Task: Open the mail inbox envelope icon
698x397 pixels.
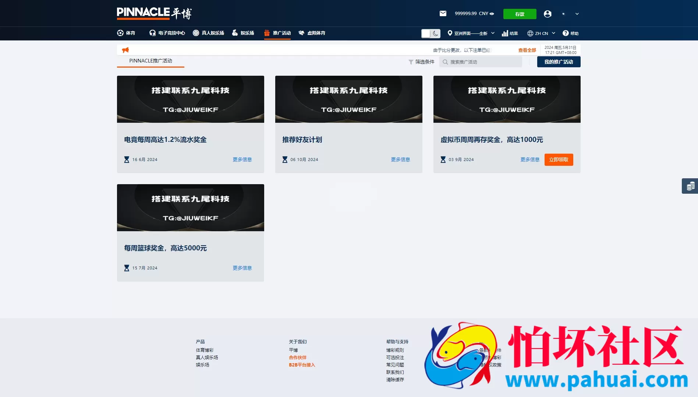Action: pos(443,14)
